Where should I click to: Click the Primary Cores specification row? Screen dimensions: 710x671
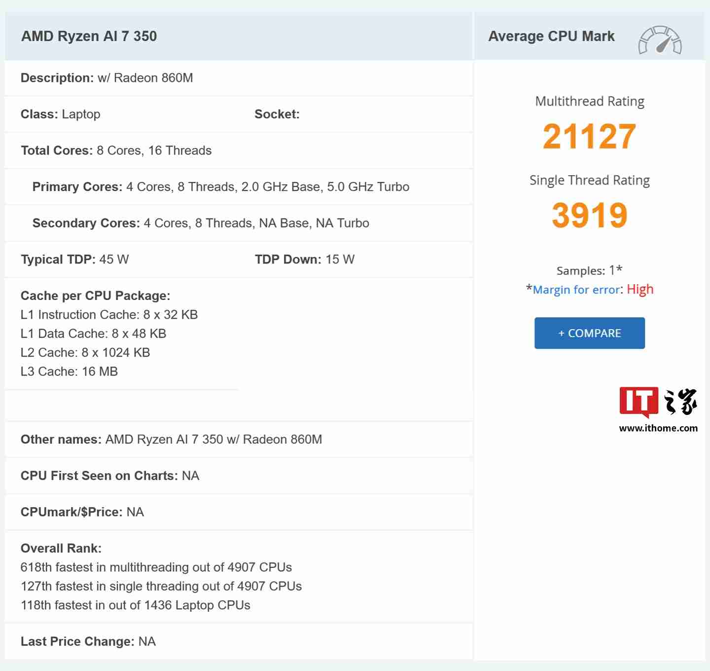pos(220,186)
